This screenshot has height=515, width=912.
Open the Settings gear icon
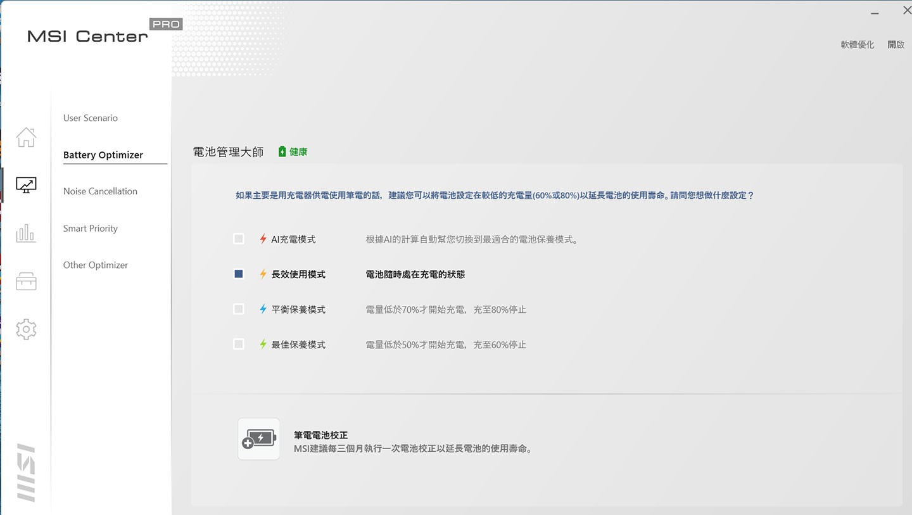26,329
